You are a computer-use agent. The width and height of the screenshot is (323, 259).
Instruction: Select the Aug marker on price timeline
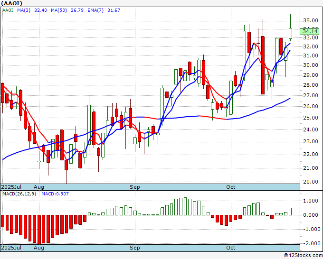[39, 187]
